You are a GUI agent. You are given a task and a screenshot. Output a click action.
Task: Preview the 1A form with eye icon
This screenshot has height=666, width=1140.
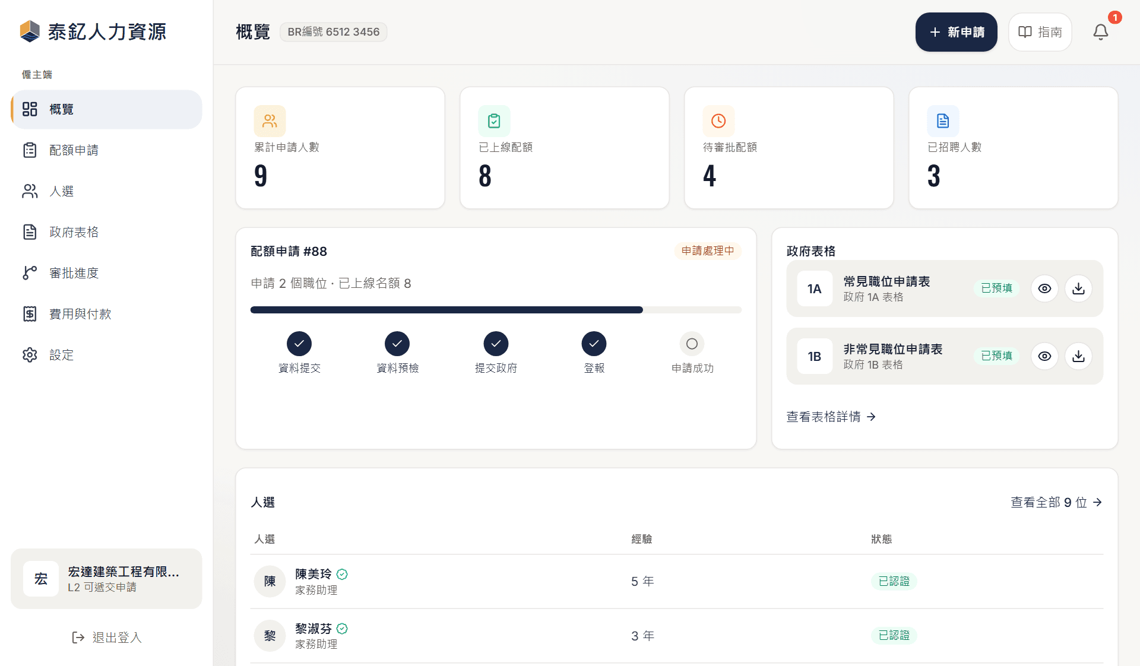click(1044, 288)
